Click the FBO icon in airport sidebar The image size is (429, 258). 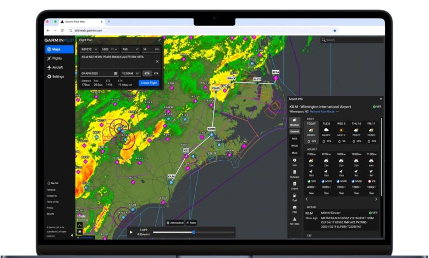click(x=295, y=209)
